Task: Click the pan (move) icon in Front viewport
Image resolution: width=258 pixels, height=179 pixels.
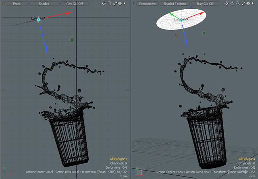Action: 104,3
